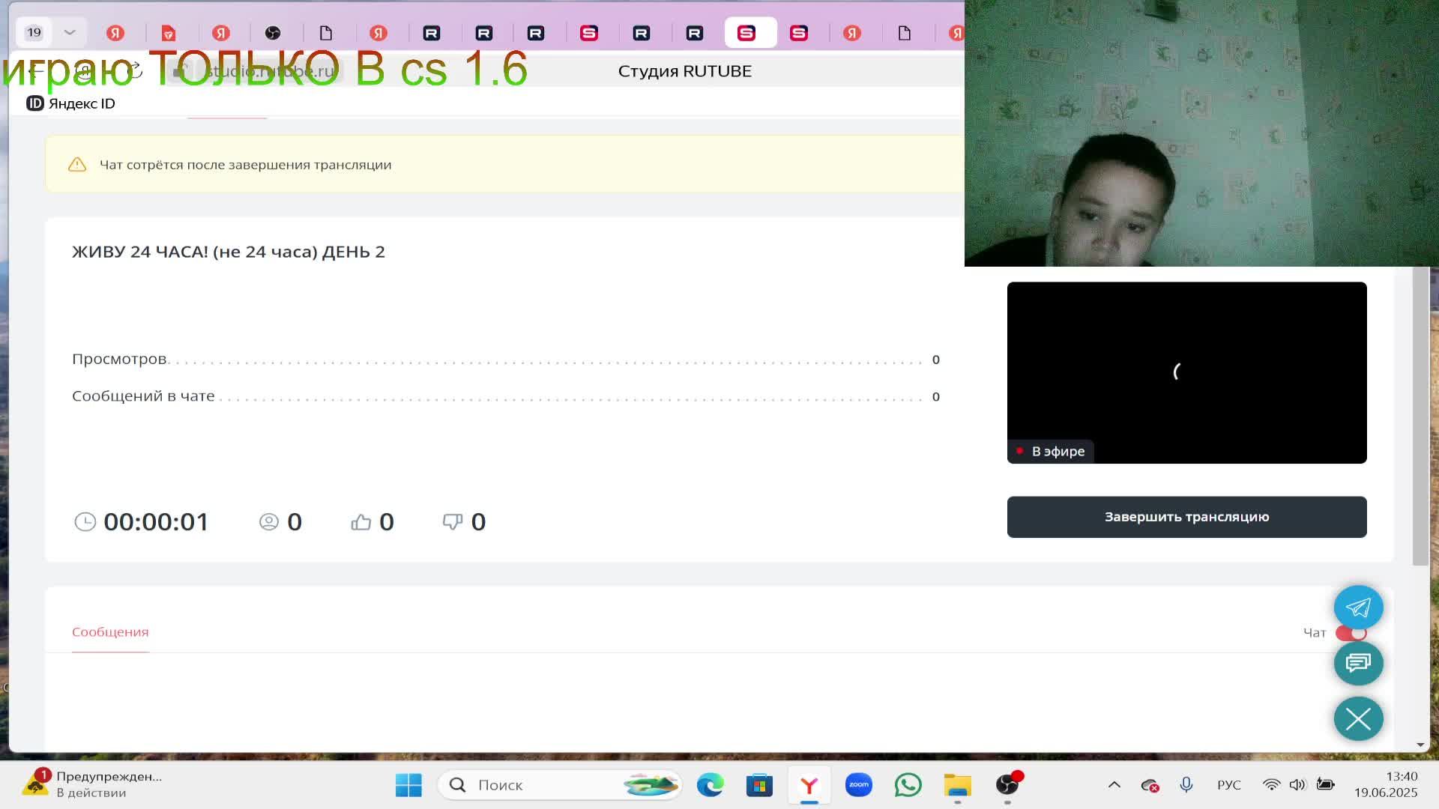Switch to the OBS-icon browser tab
This screenshot has height=809, width=1439.
(273, 33)
